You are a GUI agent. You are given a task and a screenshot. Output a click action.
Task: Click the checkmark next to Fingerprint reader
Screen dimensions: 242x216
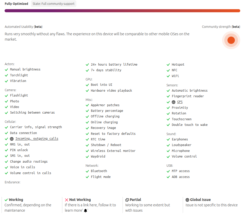coord(168,96)
